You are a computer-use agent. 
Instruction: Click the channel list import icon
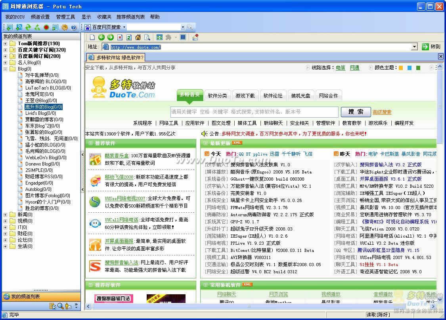(x=55, y=27)
